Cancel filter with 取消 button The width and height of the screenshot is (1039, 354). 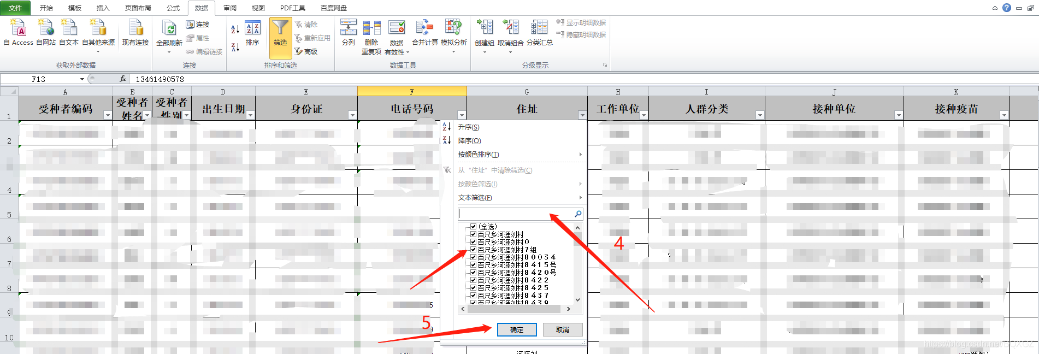pyautogui.click(x=563, y=329)
